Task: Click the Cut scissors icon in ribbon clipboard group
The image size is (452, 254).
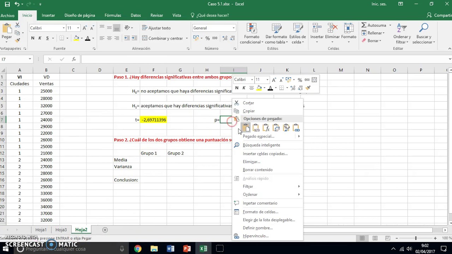Action: point(17,25)
